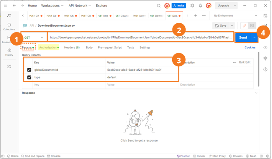Open the configure sidebar grid-plus icon

[9, 66]
